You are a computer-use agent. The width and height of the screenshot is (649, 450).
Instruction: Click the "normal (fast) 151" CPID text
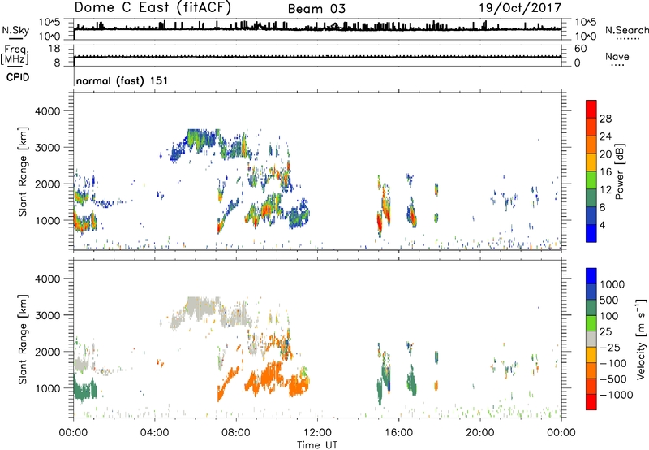122,80
